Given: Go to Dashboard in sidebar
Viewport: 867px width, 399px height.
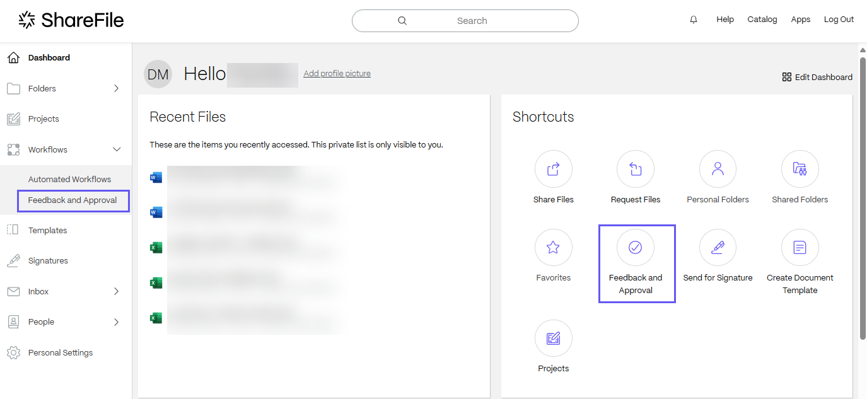Looking at the screenshot, I should pos(49,57).
